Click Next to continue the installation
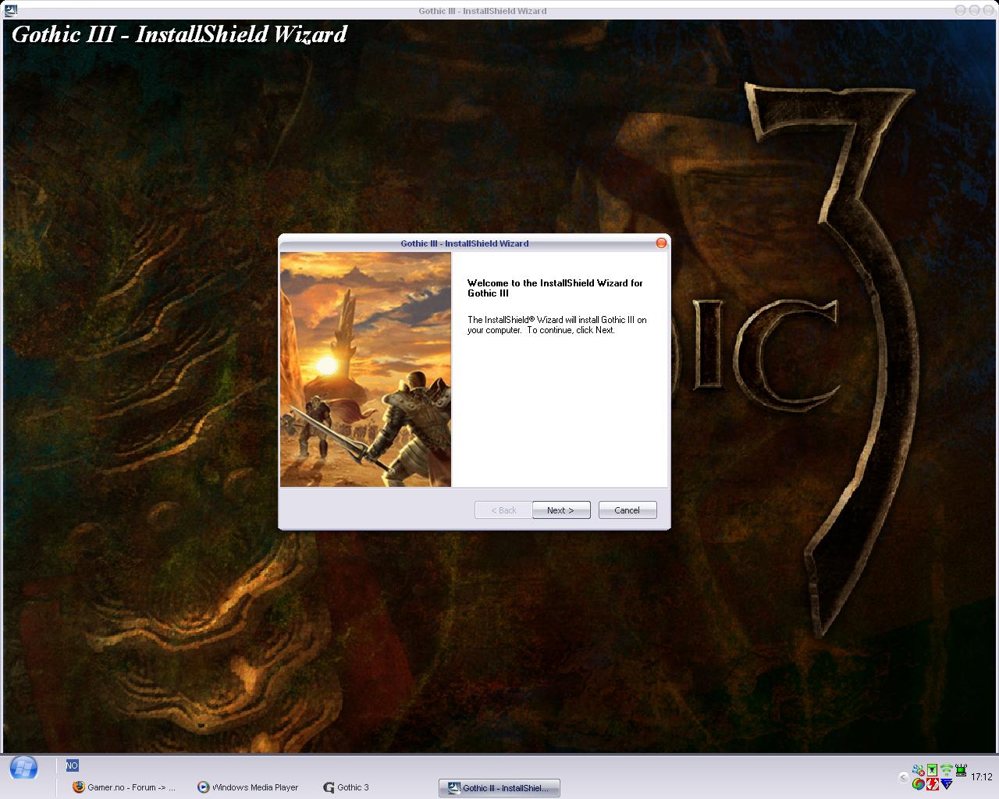The height and width of the screenshot is (799, 999). [561, 510]
